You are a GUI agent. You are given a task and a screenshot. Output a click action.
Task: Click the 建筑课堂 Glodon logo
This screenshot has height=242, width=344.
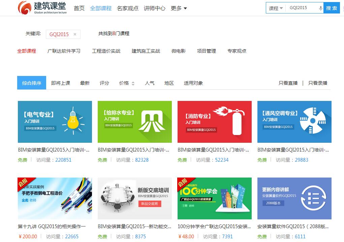click(42, 8)
